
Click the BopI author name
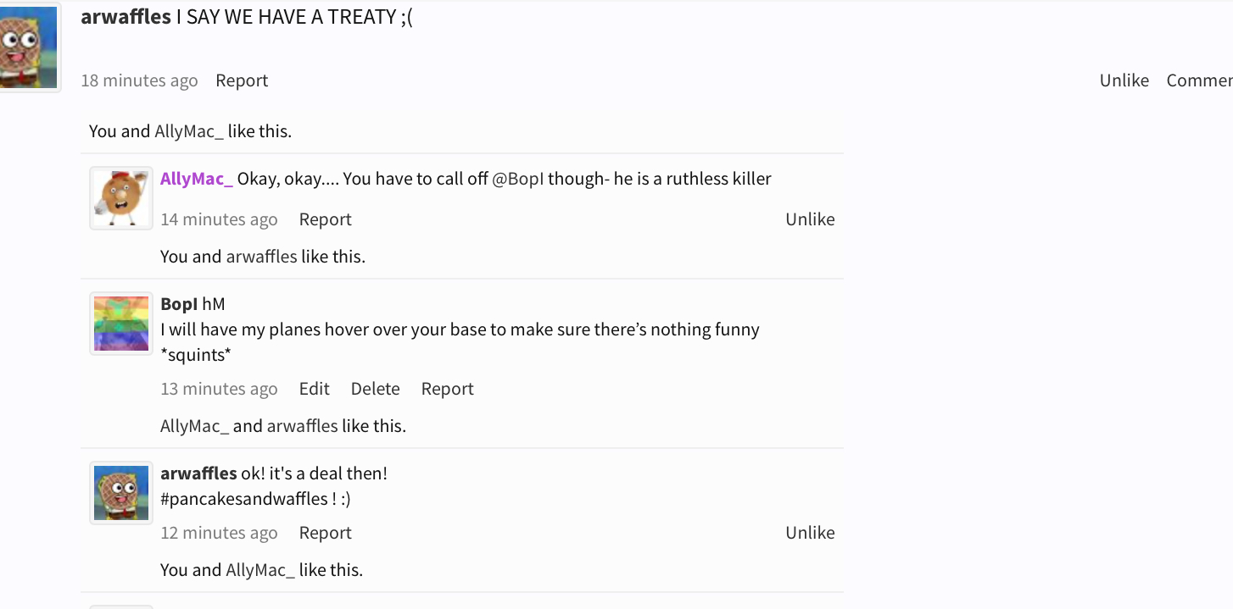179,304
